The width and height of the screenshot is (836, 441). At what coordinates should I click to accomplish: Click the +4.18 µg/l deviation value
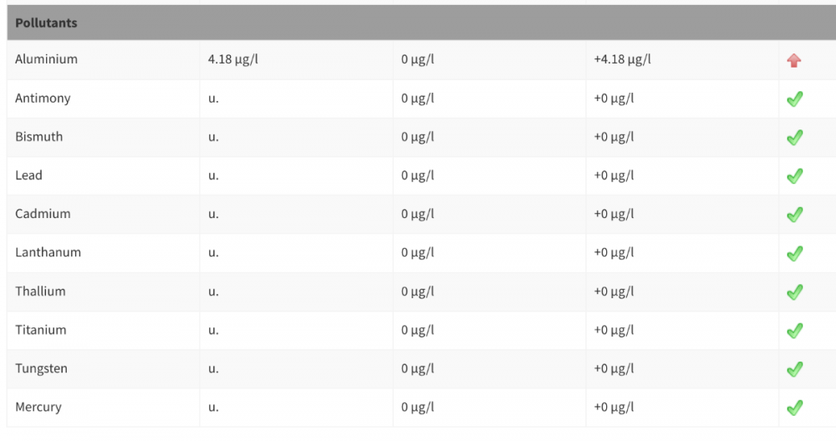[622, 59]
